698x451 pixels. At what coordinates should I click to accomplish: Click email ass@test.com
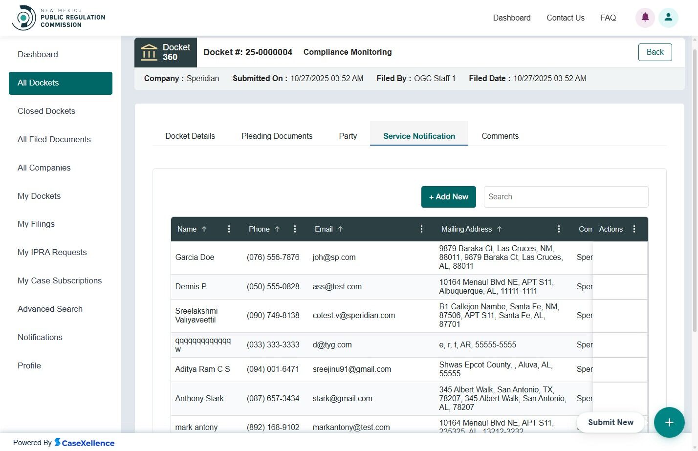337,287
